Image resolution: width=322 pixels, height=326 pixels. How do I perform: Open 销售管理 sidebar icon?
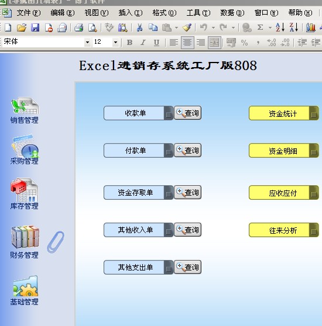(25, 110)
